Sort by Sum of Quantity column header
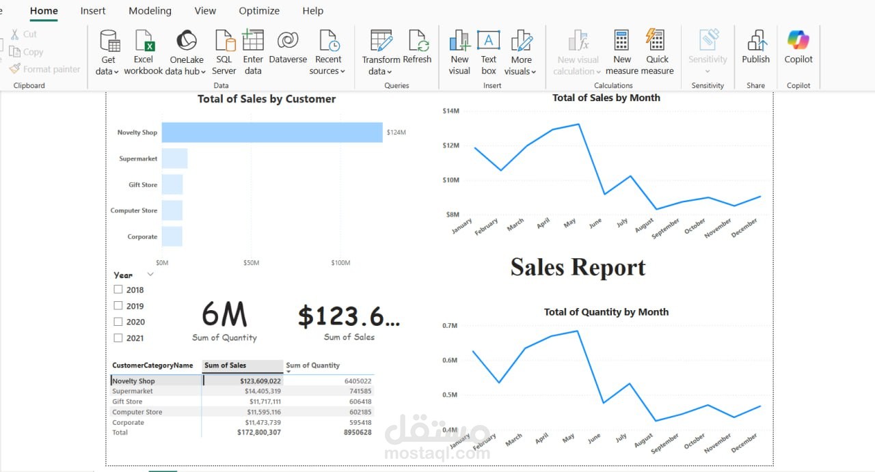The image size is (875, 472). (312, 365)
